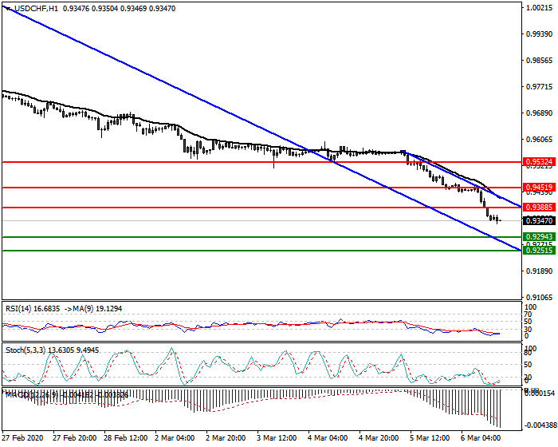
Task: Click the 0.99390 price scale value
Action: coord(540,34)
